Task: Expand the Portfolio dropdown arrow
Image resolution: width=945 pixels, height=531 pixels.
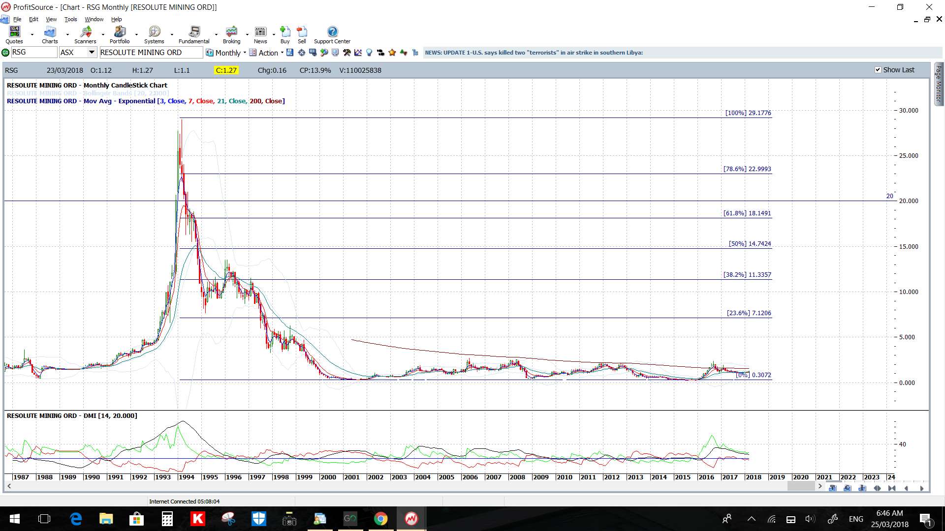Action: click(136, 35)
